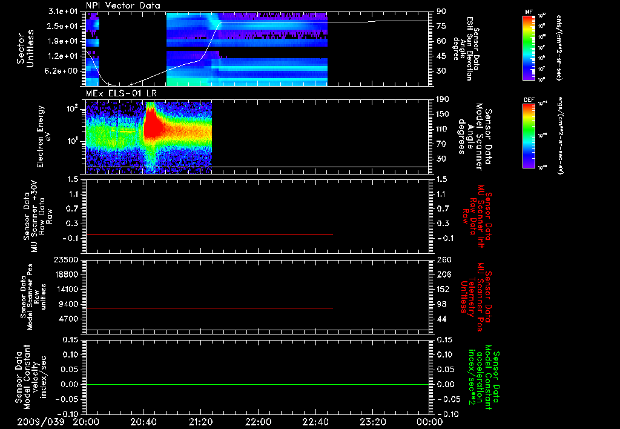Click the red line in Model Scanner Pos panel
Viewport: 620px width, 429px height.
tap(209, 308)
